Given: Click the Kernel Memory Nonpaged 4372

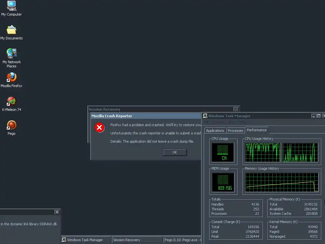Looking at the screenshot, I should 314,236.
